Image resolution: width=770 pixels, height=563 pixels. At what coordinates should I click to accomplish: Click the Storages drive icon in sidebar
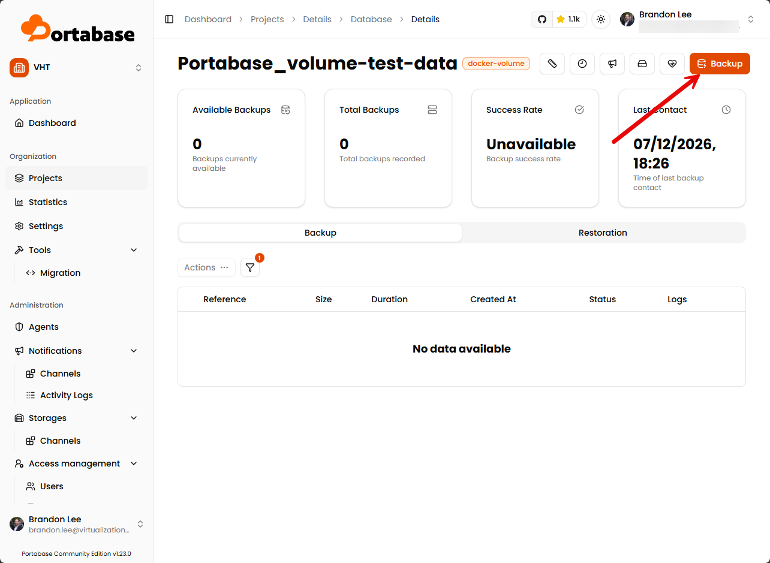pos(19,418)
